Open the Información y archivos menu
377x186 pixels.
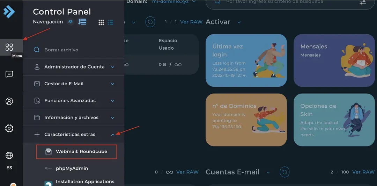[74, 117]
